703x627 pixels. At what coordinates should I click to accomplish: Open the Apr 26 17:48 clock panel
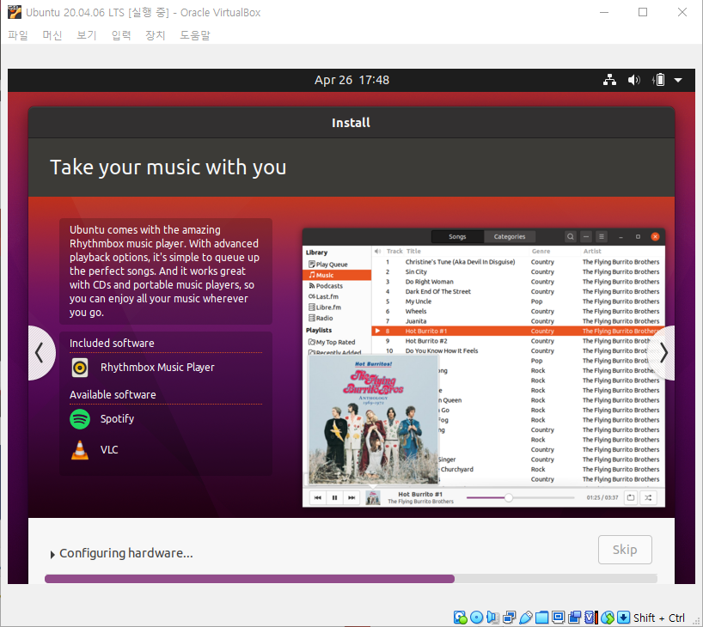tap(352, 80)
